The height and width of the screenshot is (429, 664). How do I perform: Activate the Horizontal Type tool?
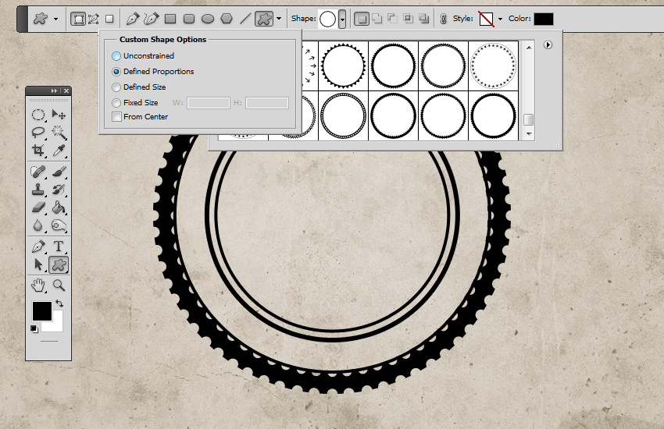coord(59,246)
